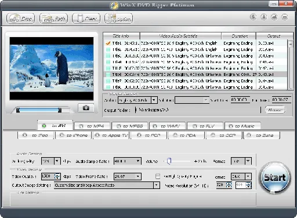Click the big Start button
This screenshot has height=218, width=297.
tap(274, 177)
